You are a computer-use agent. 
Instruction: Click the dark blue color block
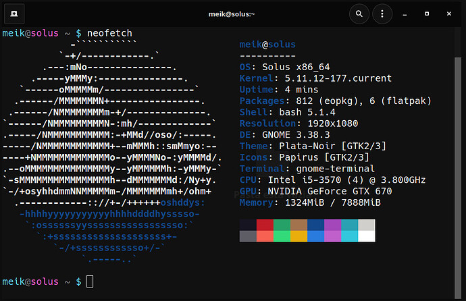pos(315,225)
